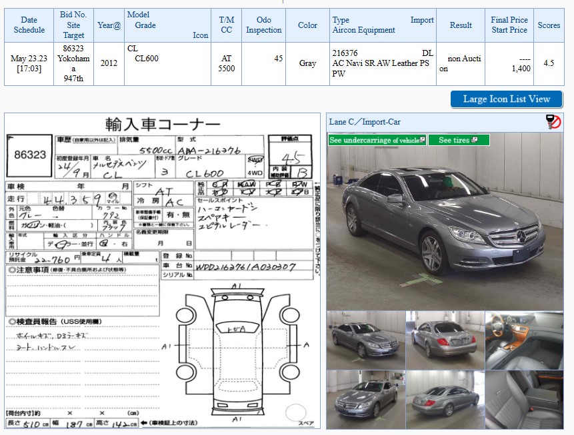Open the rear view with red taillights thumbnail
Viewport: 574px width, 435px height.
[445, 340]
